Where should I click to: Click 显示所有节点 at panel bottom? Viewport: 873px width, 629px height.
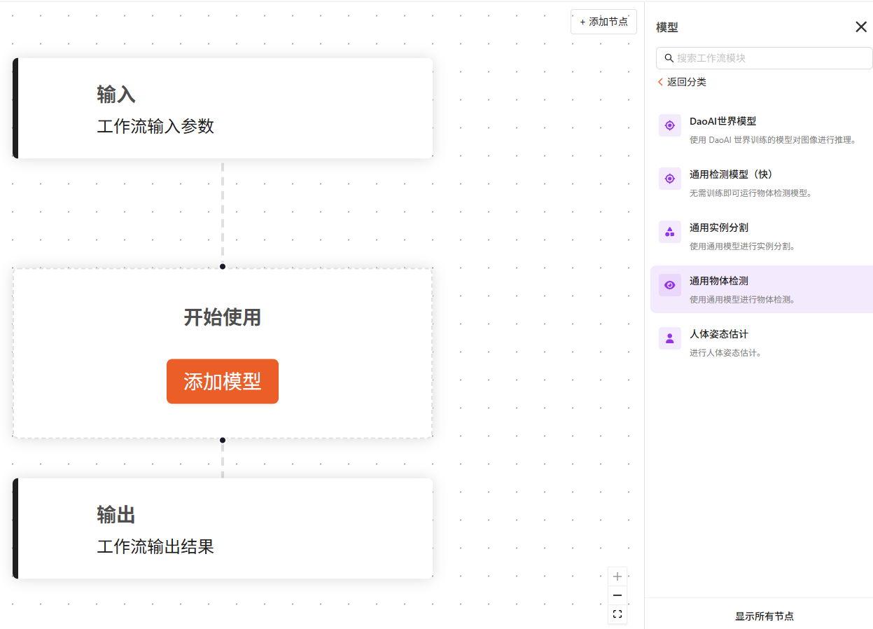pos(764,616)
